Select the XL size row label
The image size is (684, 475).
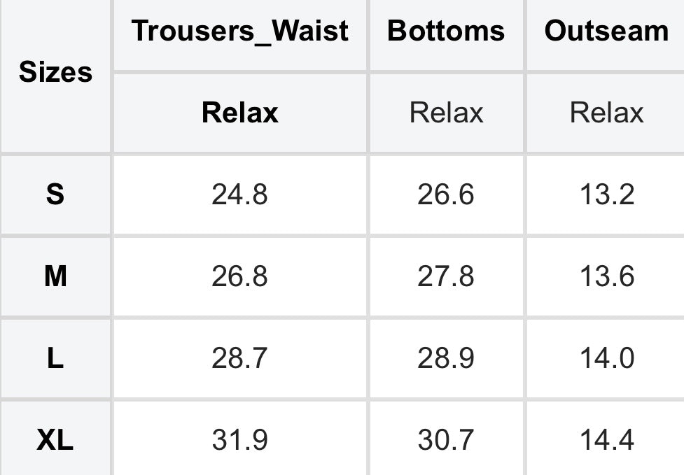[x=55, y=441]
